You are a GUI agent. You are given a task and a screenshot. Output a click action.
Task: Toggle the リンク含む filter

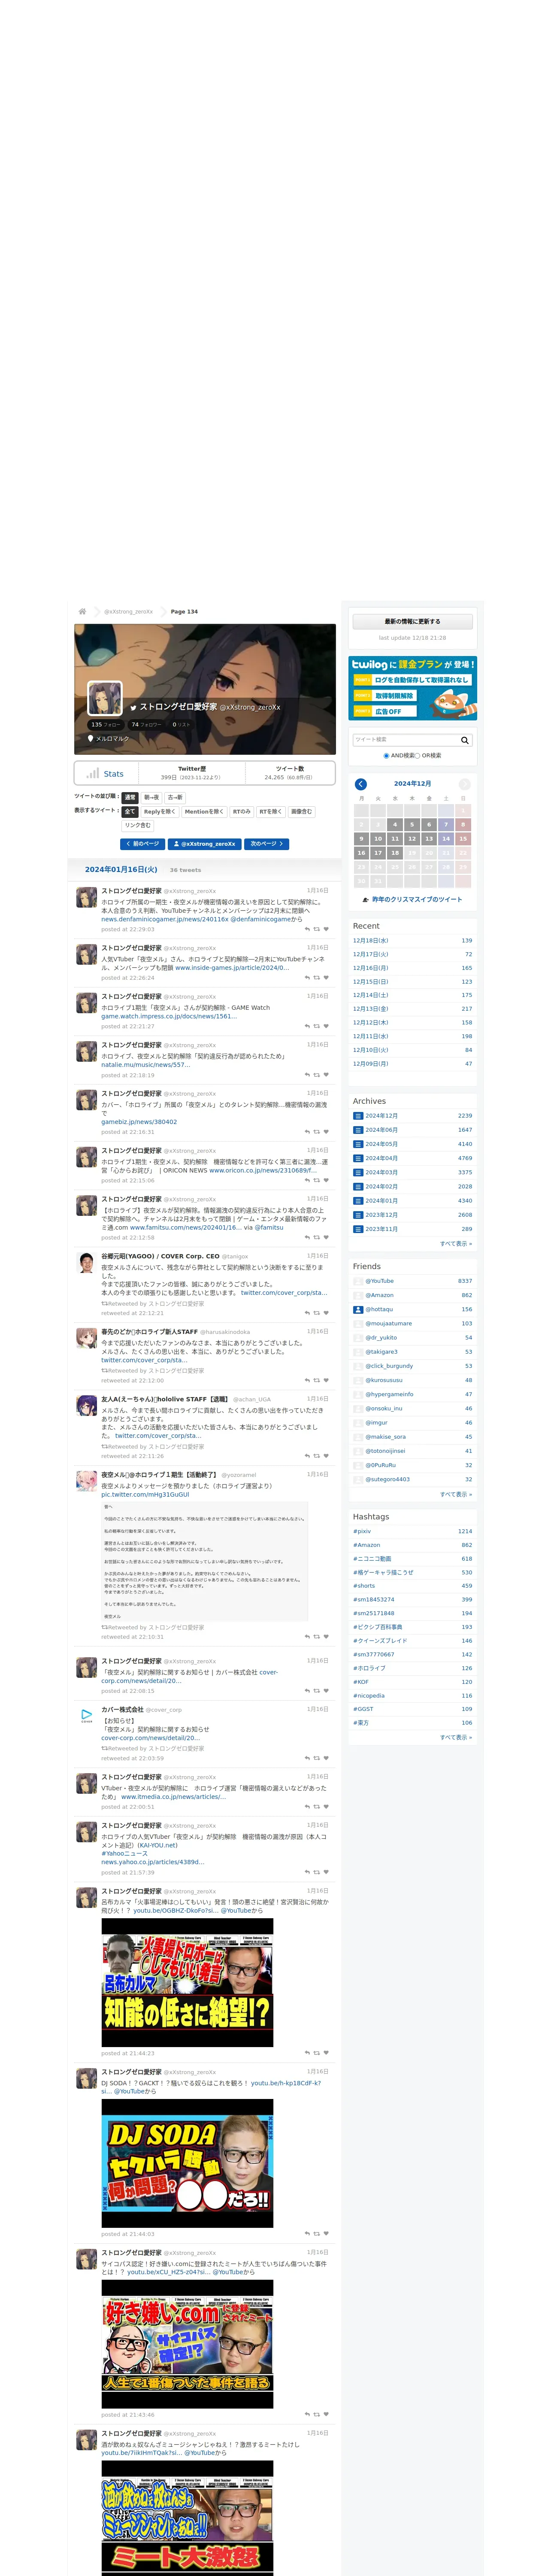click(x=138, y=826)
